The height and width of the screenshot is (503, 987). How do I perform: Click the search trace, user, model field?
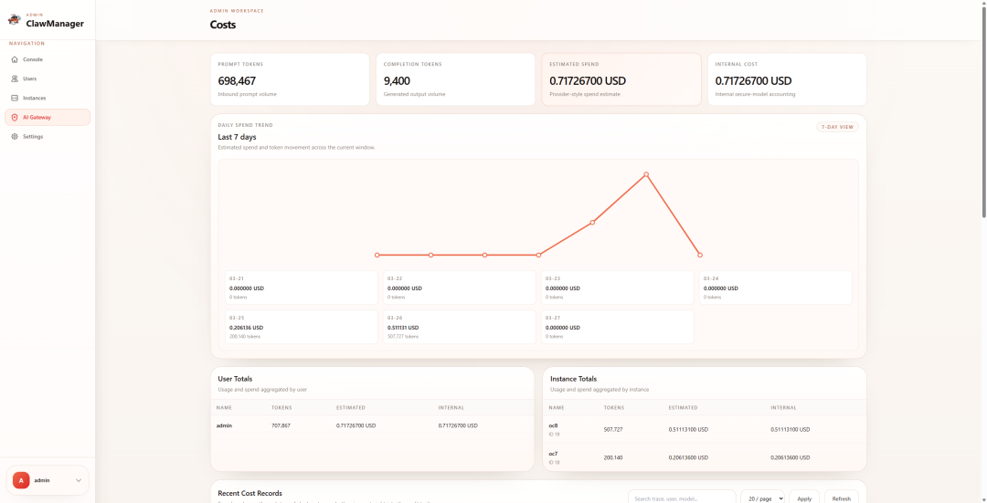681,498
